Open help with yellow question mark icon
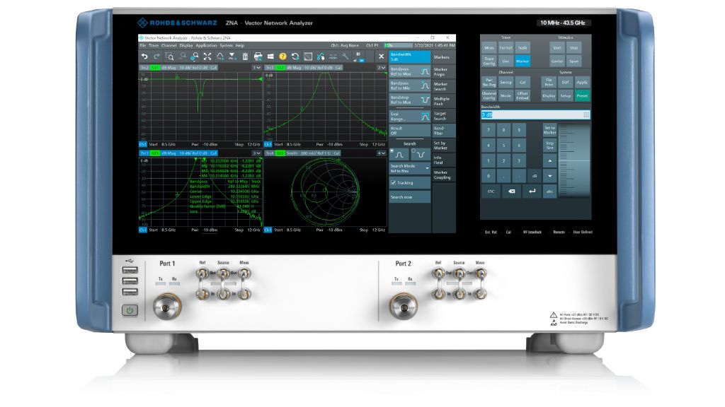725x407 pixels. pyautogui.click(x=282, y=57)
